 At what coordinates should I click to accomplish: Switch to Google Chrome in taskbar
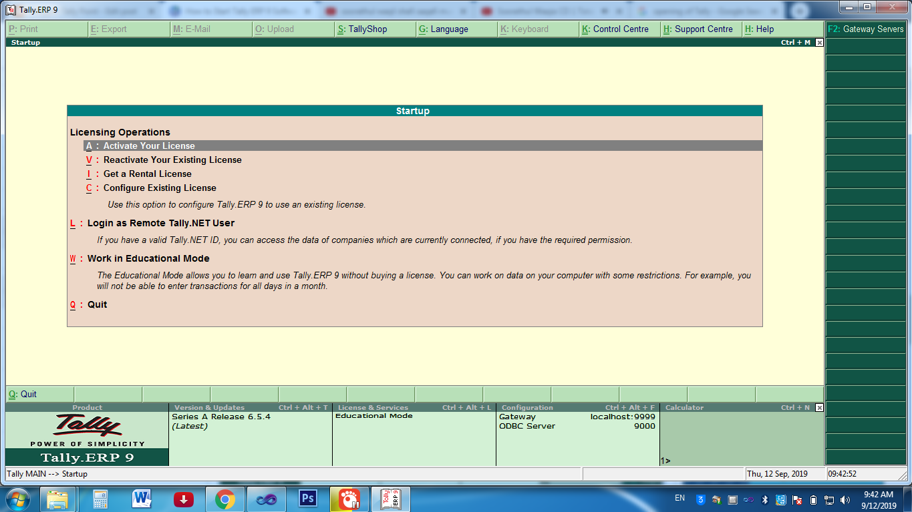(224, 499)
